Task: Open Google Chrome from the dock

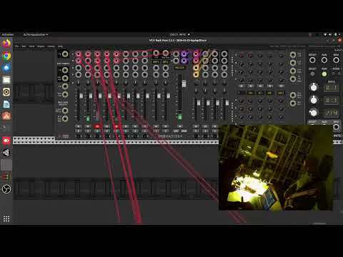Action: pyautogui.click(x=6, y=56)
